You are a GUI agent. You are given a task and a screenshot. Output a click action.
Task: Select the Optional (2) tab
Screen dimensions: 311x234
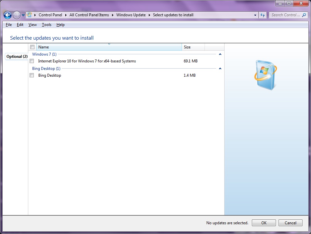(x=17, y=57)
